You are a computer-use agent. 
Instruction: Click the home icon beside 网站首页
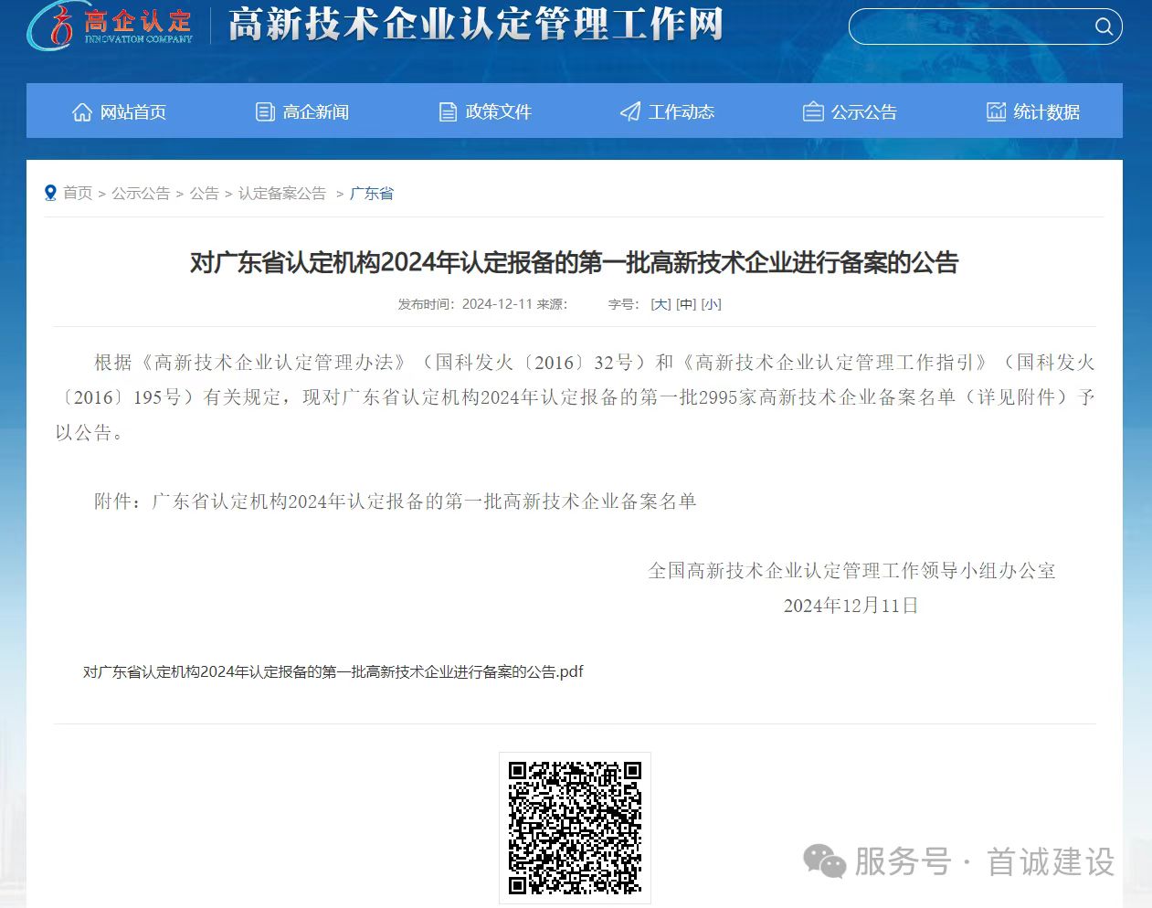pyautogui.click(x=82, y=112)
